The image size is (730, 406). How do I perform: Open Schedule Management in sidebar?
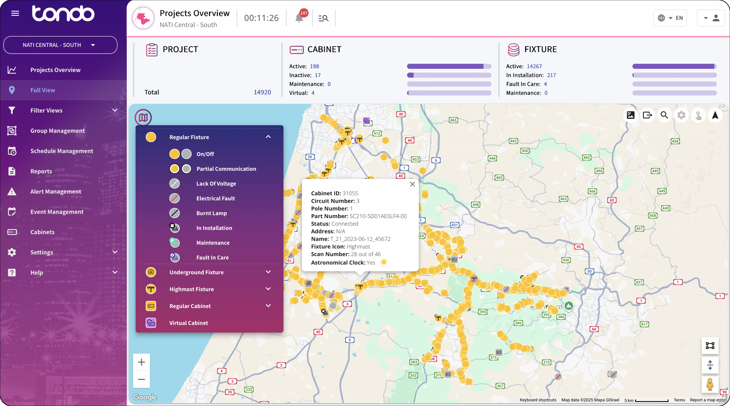point(62,151)
